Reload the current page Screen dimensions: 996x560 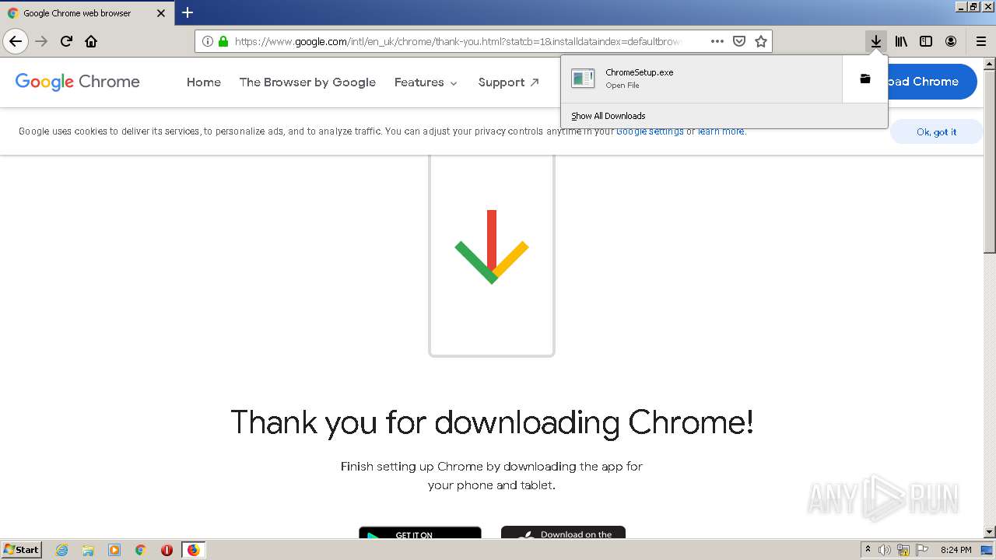(x=66, y=41)
